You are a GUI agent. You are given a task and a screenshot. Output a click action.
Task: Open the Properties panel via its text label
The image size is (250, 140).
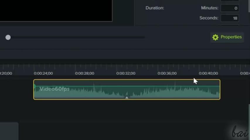tap(231, 37)
